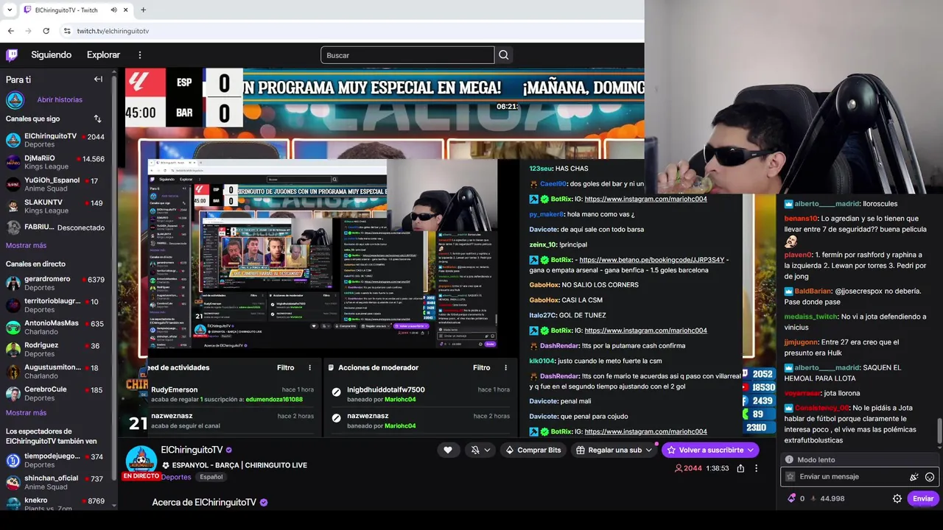The image size is (943, 530).
Task: Click the Modo lento info icon
Action: 789,459
